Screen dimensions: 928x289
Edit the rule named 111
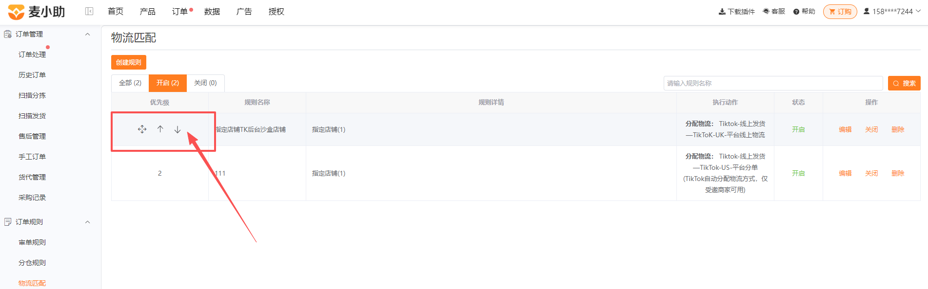[845, 173]
